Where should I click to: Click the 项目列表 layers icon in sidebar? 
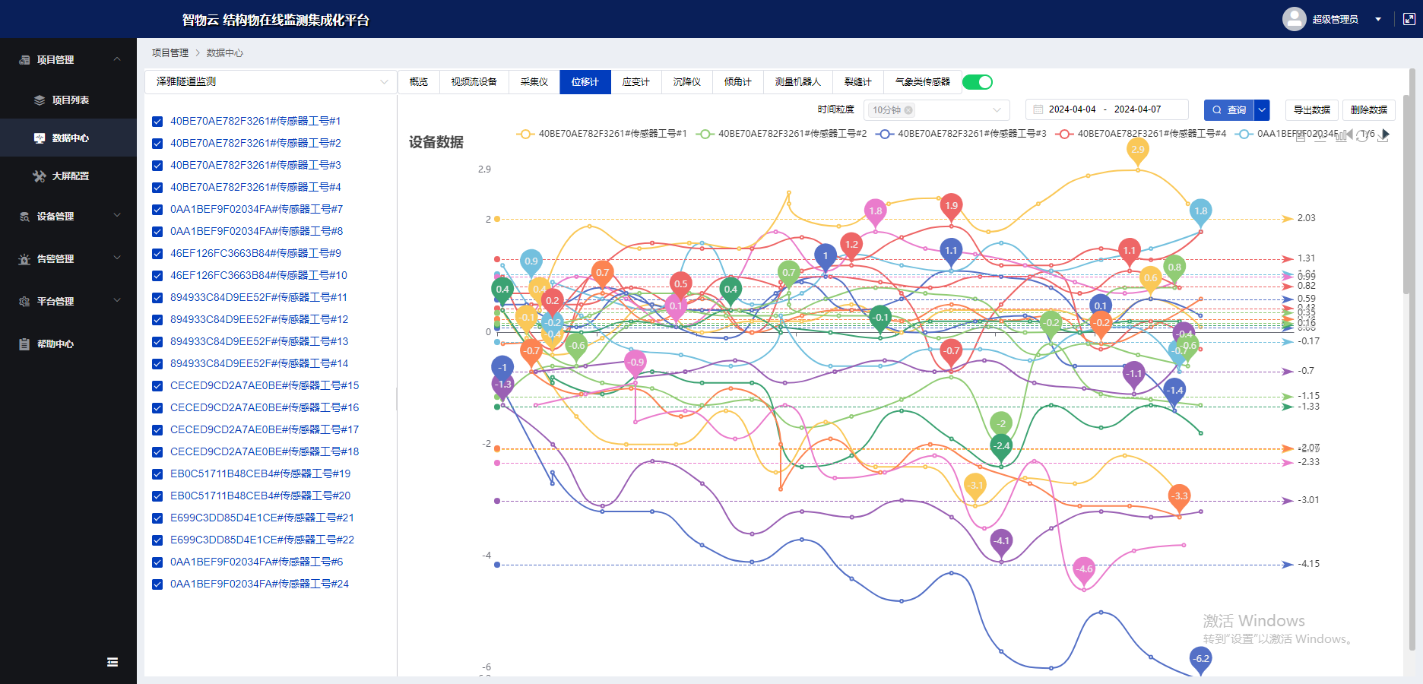(x=40, y=100)
